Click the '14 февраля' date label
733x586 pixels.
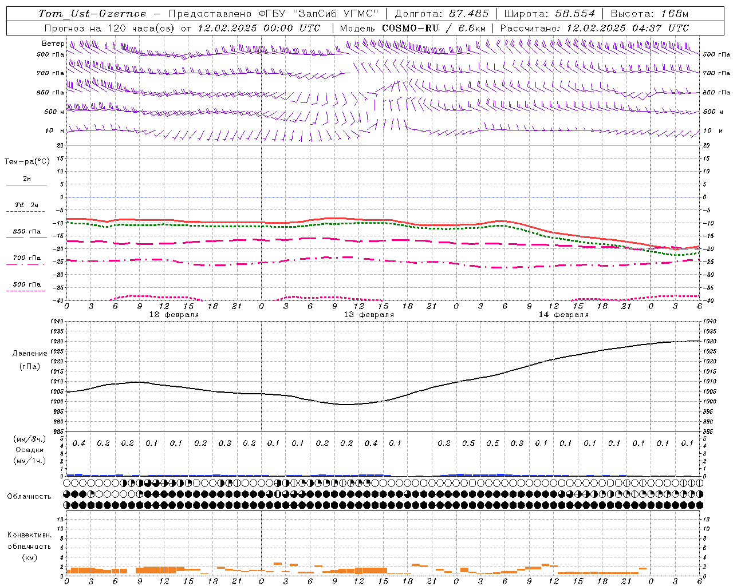[563, 315]
